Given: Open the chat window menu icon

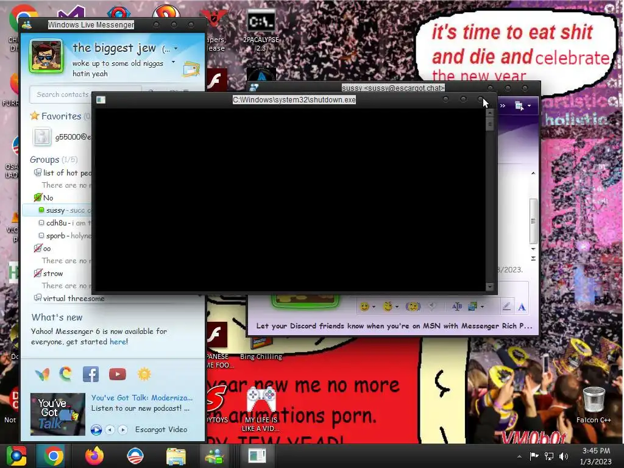Looking at the screenshot, I should point(519,106).
